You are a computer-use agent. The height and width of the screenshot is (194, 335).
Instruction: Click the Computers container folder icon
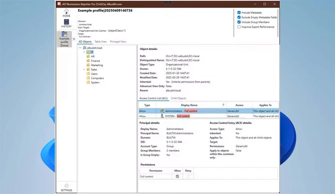pyautogui.click(x=88, y=78)
